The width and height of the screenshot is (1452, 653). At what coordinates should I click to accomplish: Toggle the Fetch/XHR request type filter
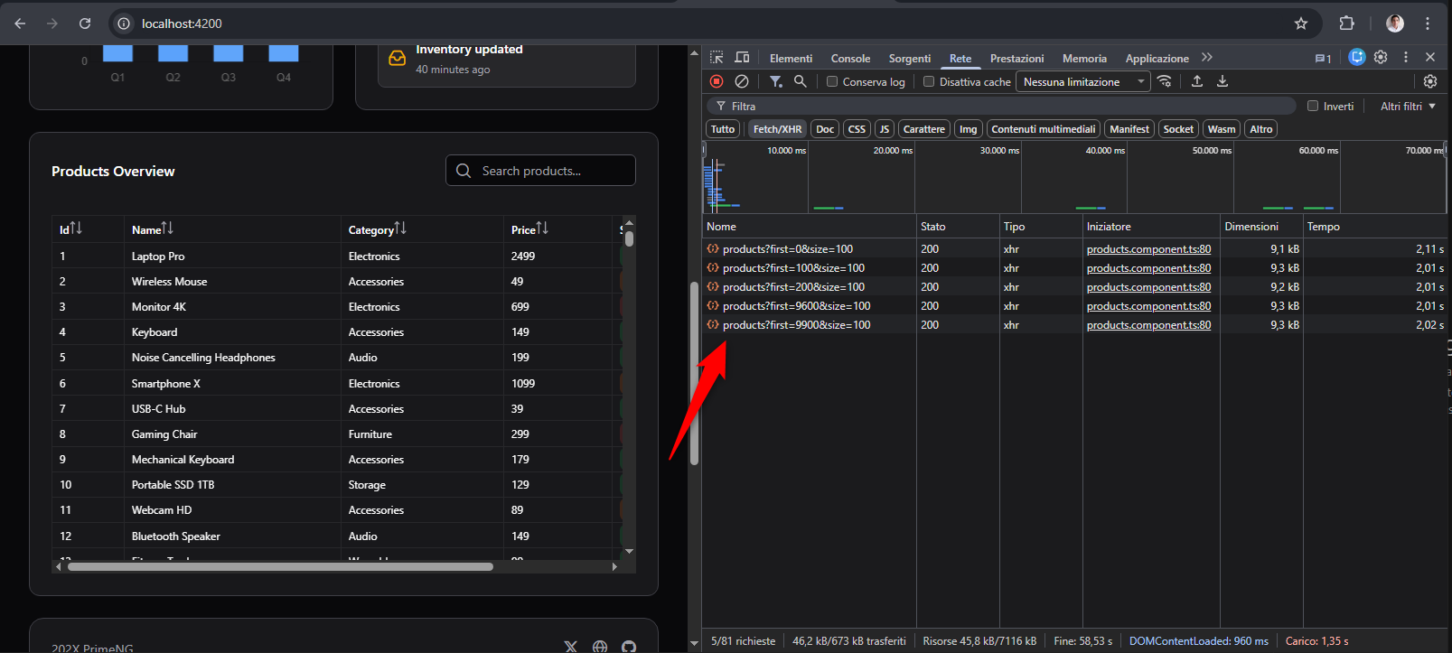777,129
